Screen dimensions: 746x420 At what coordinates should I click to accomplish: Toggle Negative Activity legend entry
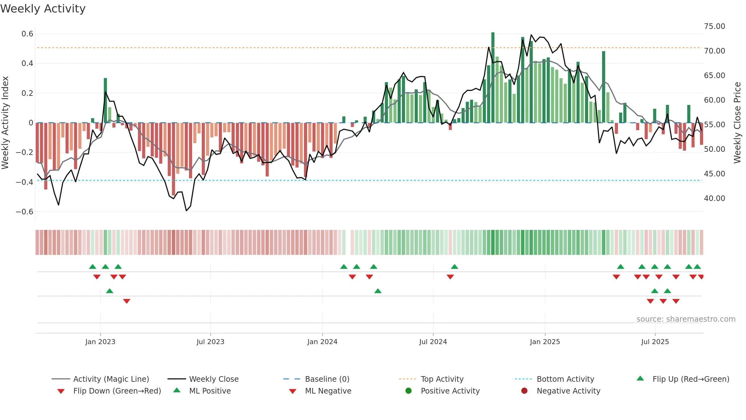click(561, 391)
